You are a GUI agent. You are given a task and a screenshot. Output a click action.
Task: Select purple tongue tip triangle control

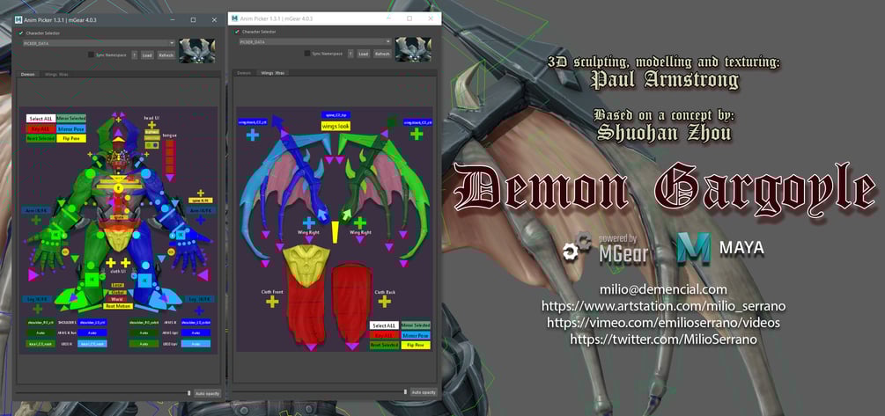[x=169, y=179]
